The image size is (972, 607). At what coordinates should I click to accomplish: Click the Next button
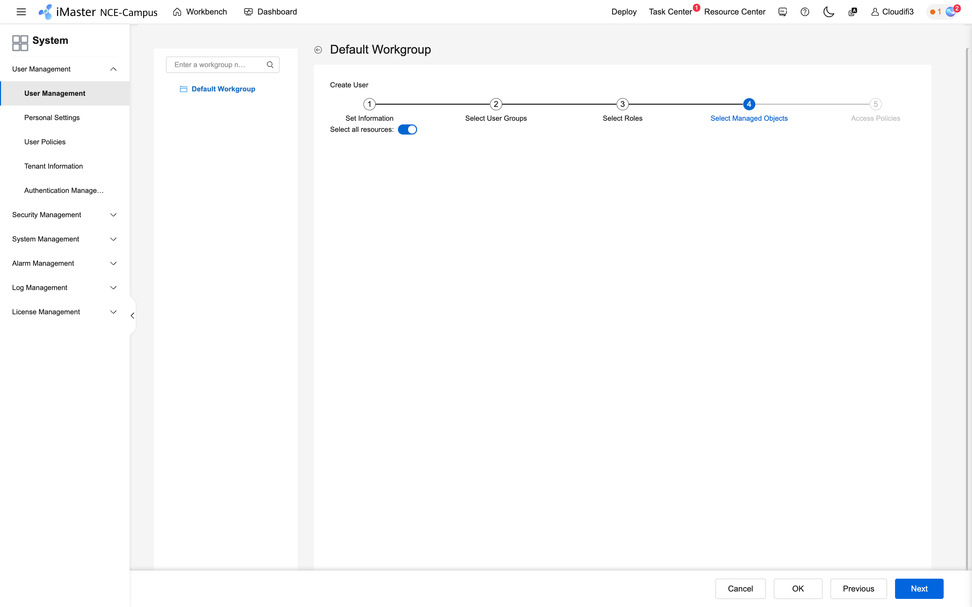pos(919,588)
